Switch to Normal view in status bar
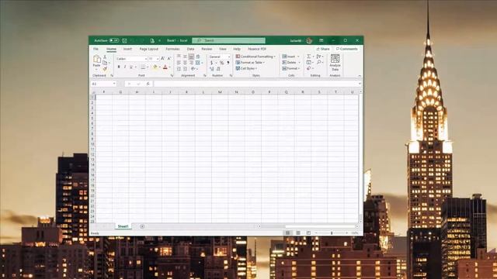Viewport: 497px width, 279px height. [x=288, y=232]
